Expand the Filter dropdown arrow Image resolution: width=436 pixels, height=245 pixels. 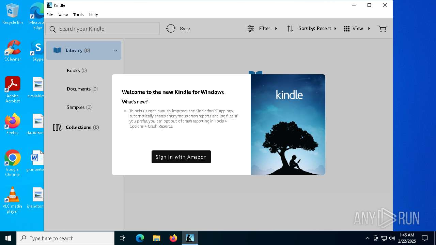(276, 29)
